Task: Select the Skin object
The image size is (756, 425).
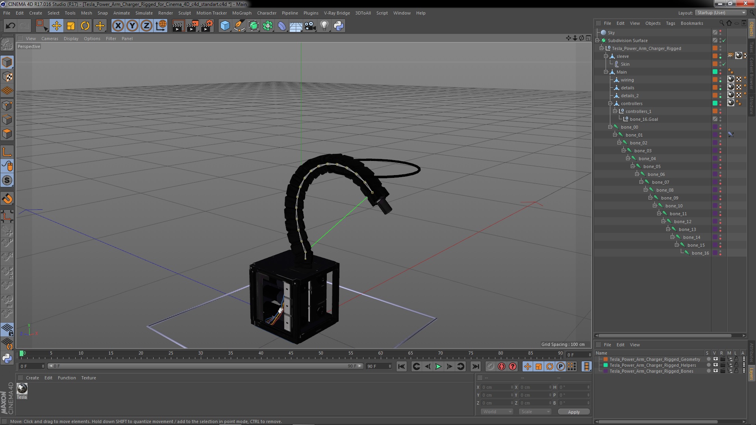Action: tap(625, 64)
